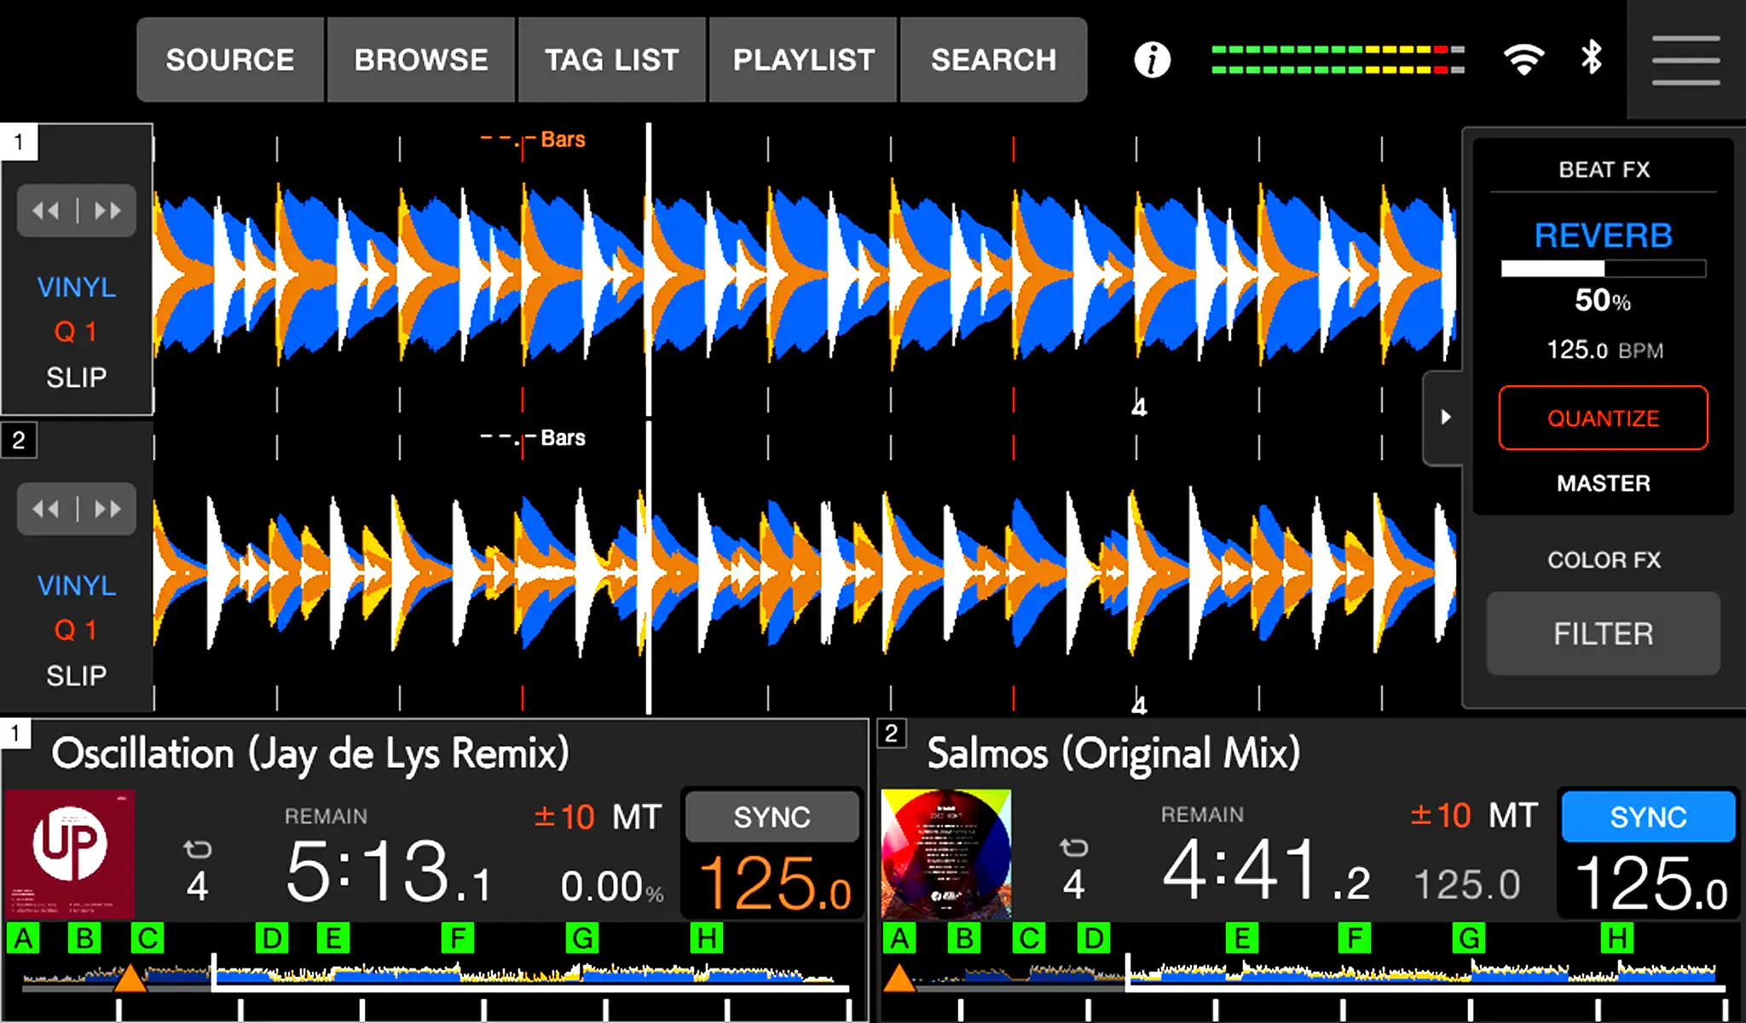Image resolution: width=1746 pixels, height=1023 pixels.
Task: Click the deck 1 UP album artwork
Action: [x=70, y=853]
